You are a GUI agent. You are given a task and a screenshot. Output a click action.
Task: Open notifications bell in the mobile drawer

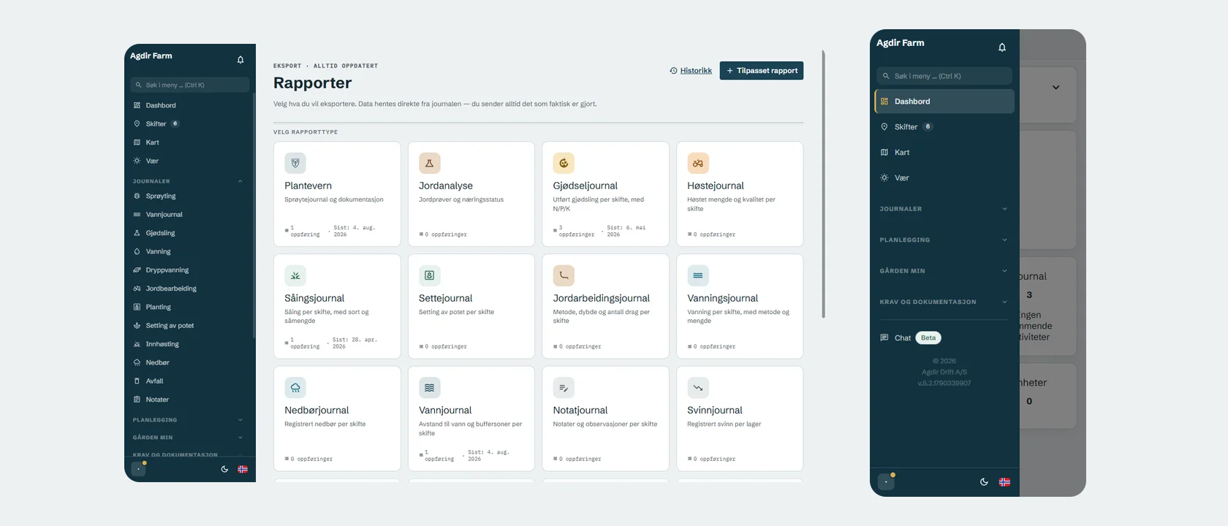coord(1002,47)
